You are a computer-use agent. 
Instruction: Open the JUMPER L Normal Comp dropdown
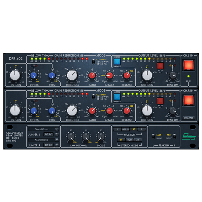coord(43,129)
